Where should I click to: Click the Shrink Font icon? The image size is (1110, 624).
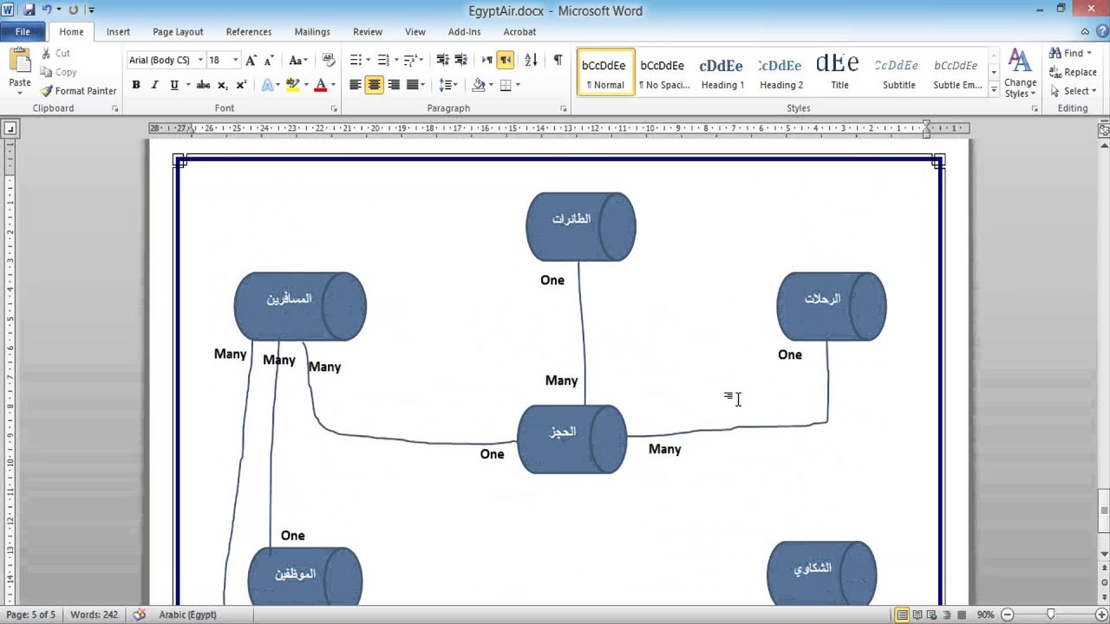point(269,61)
